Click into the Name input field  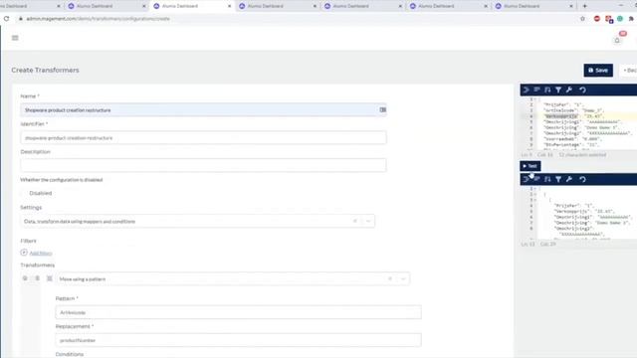click(203, 110)
